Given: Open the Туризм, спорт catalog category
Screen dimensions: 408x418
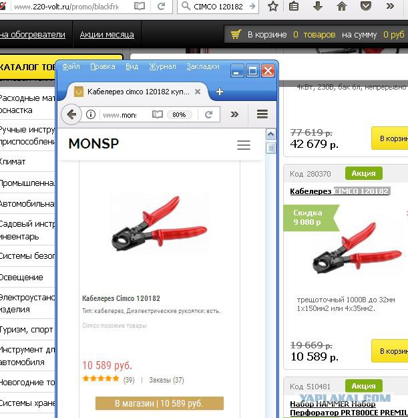Looking at the screenshot, I should [27, 330].
